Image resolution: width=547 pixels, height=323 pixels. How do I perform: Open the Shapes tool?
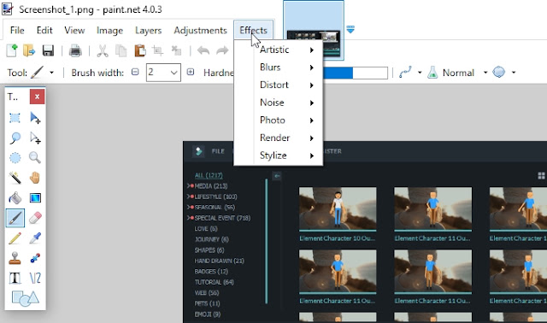coord(25,298)
